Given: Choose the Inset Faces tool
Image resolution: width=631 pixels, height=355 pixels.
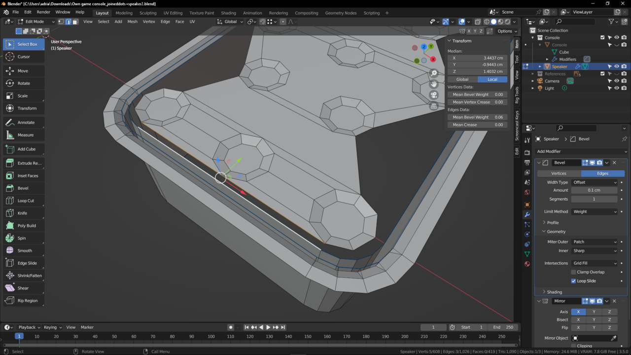Looking at the screenshot, I should [x=28, y=176].
